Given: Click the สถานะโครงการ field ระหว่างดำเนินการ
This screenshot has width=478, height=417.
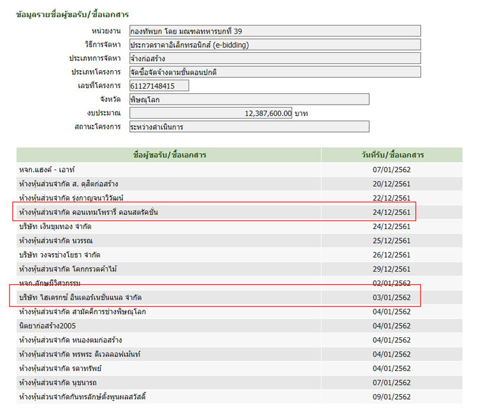Looking at the screenshot, I should pyautogui.click(x=249, y=127).
